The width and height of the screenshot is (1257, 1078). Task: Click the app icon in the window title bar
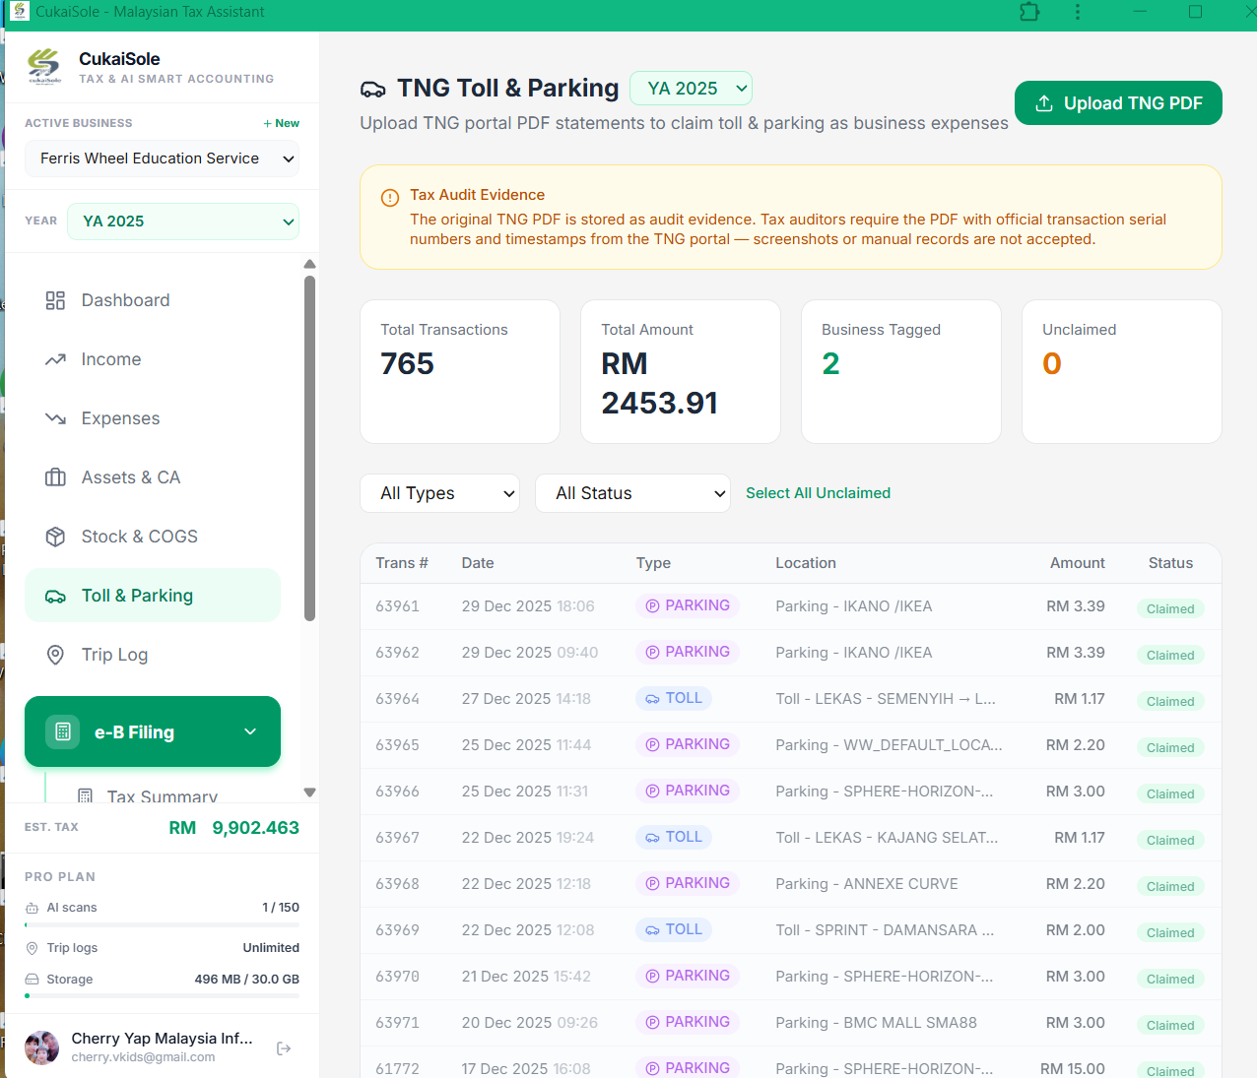point(20,11)
